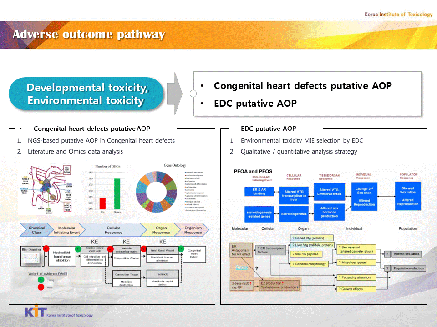Click 'Qualitative / quantitative analysis strategy' line

pyautogui.click(x=299, y=151)
